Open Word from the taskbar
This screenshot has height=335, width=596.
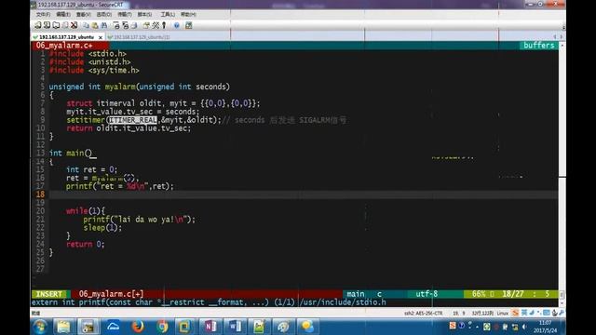235,327
